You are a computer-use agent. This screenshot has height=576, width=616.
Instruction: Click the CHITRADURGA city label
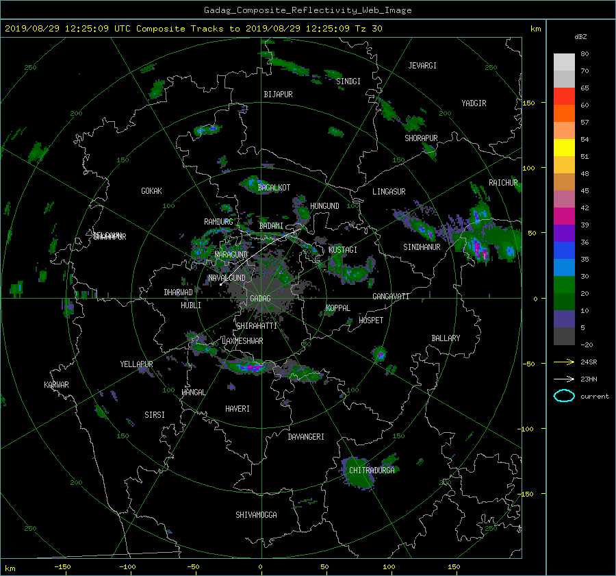372,471
